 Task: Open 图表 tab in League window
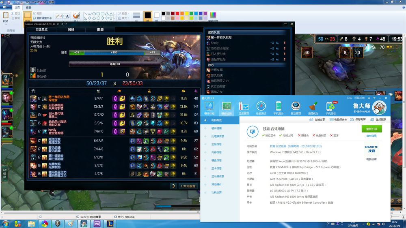tap(100, 30)
